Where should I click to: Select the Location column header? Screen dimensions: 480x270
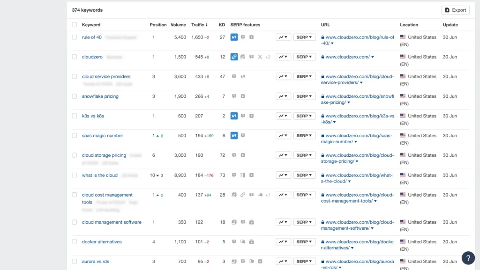pyautogui.click(x=408, y=25)
